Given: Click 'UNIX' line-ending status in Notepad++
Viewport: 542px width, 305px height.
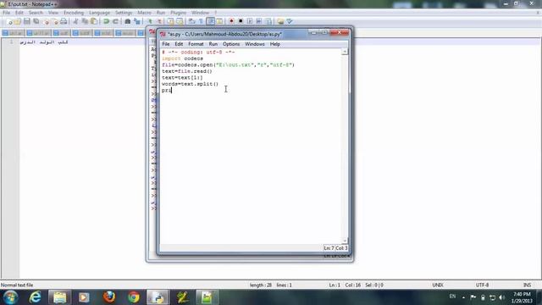Looking at the screenshot, I should 438,286.
